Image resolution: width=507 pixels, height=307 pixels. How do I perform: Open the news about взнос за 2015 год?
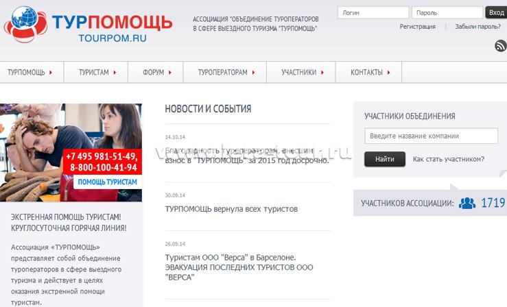coord(247,156)
